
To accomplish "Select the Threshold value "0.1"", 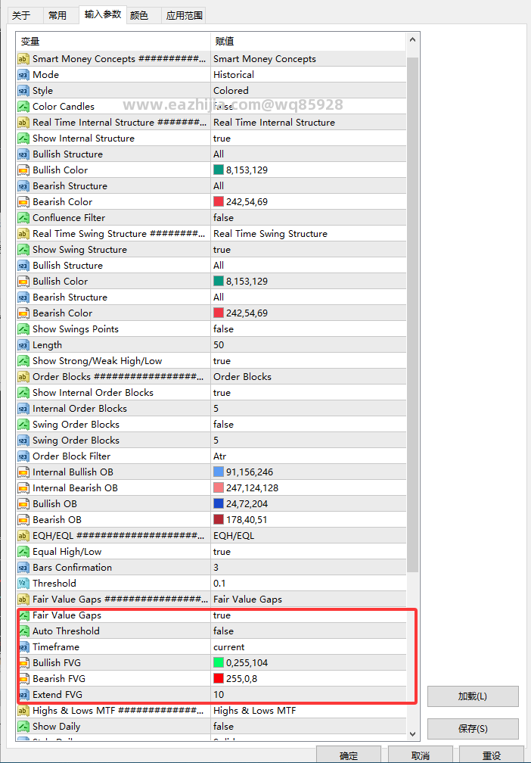I will pos(219,584).
